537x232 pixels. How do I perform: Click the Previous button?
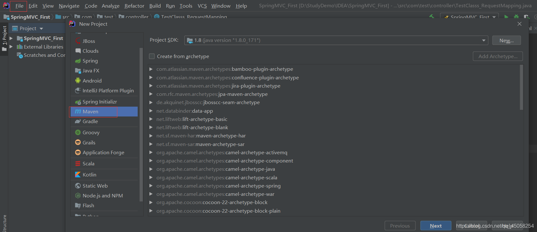click(400, 226)
